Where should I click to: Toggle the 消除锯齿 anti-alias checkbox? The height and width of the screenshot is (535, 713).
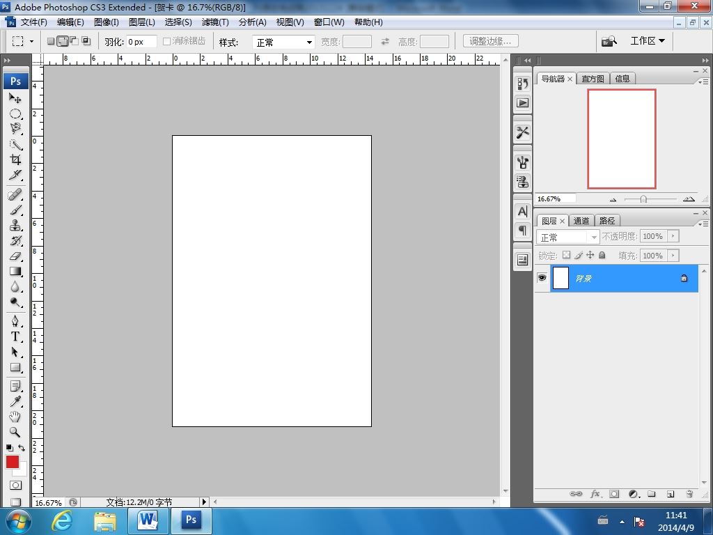click(167, 42)
